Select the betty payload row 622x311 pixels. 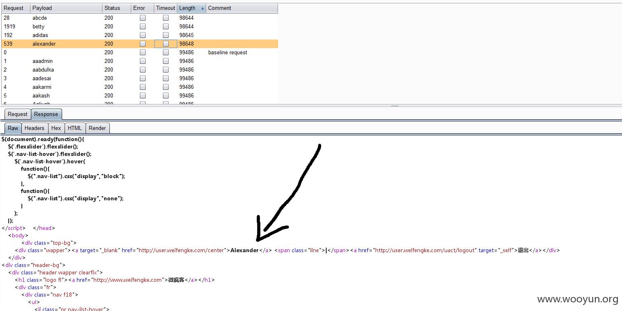(x=140, y=26)
